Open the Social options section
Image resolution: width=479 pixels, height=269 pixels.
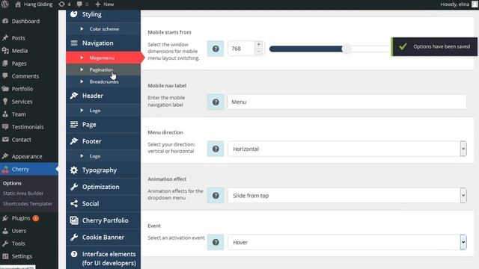(103, 204)
